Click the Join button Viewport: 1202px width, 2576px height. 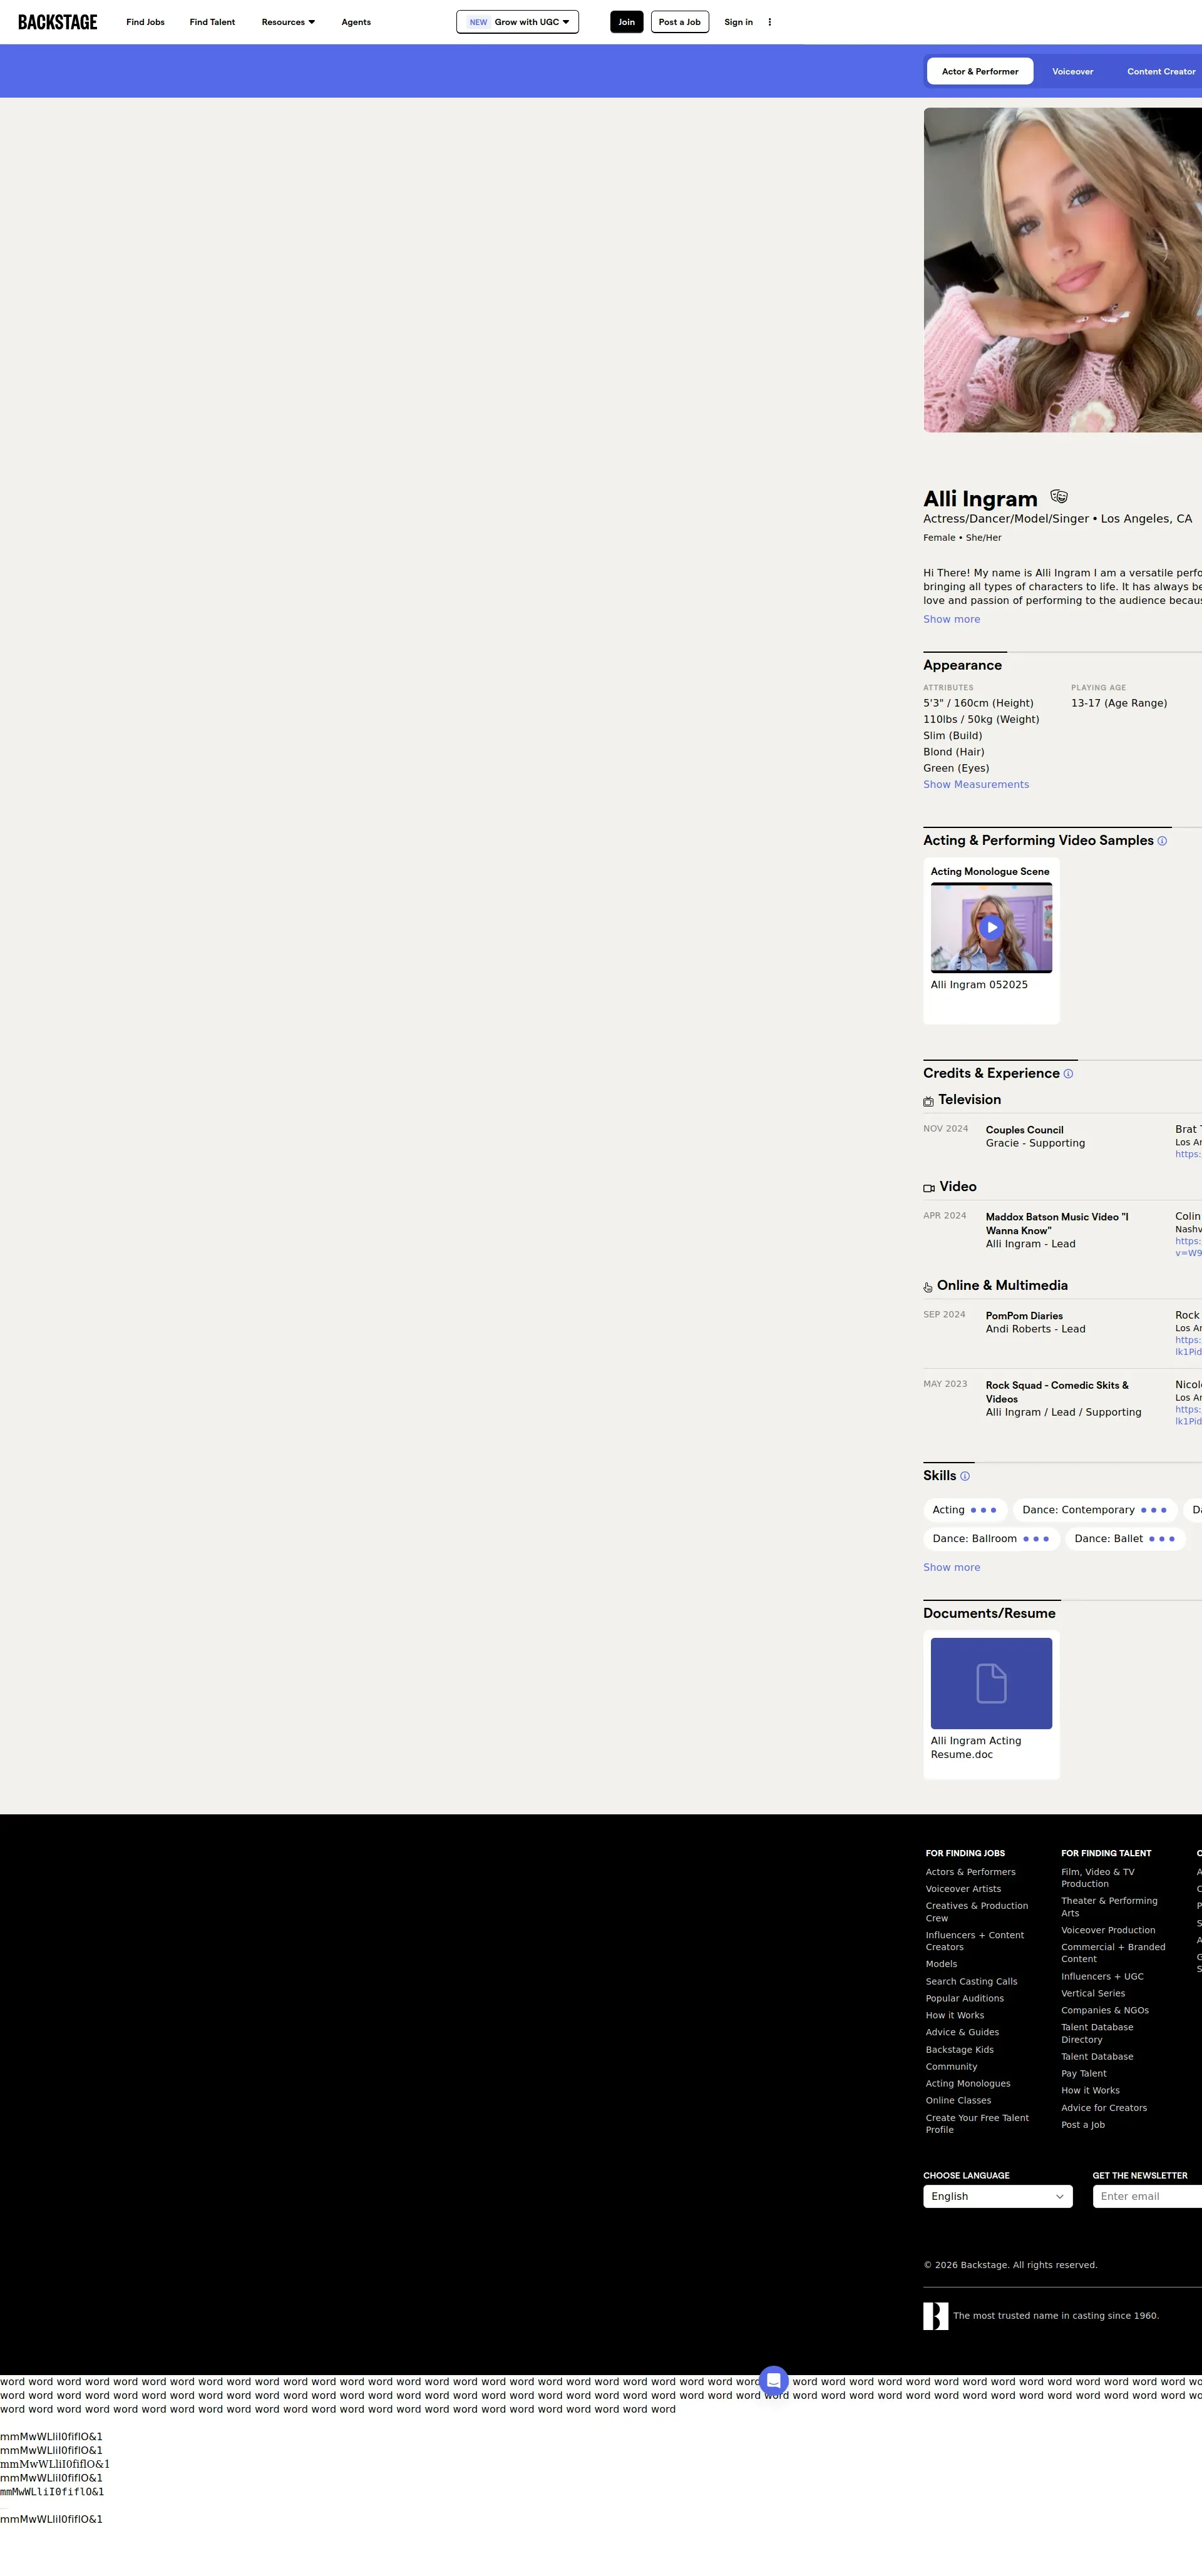(x=626, y=22)
